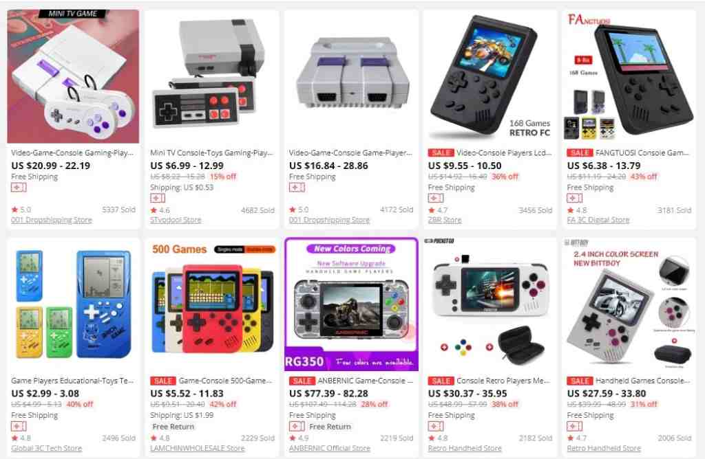
Task: Click coupon icon under ZBR Store listing
Action: tap(435, 198)
